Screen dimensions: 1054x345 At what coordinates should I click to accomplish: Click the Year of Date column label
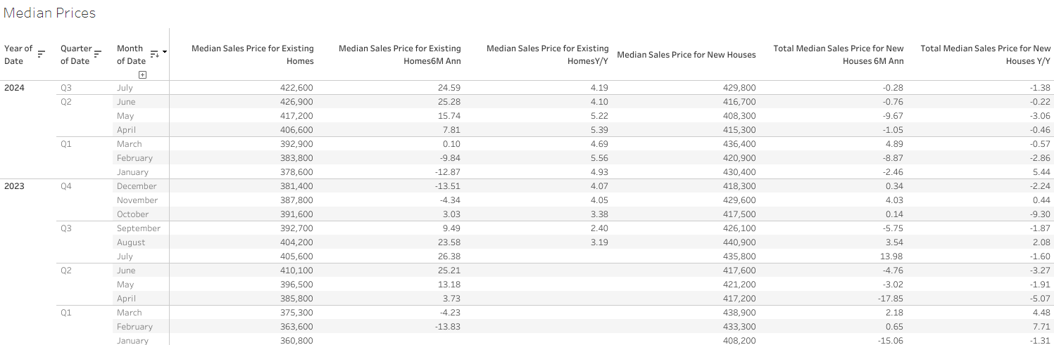[x=18, y=55]
